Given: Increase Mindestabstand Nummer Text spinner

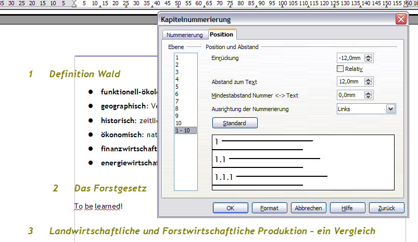Looking at the screenshot, I should (369, 93).
